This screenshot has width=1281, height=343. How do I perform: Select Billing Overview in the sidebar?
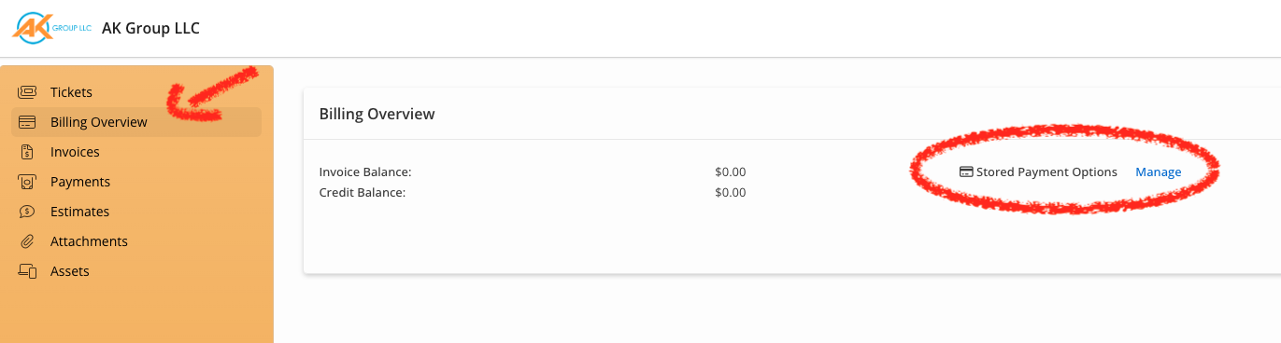136,122
